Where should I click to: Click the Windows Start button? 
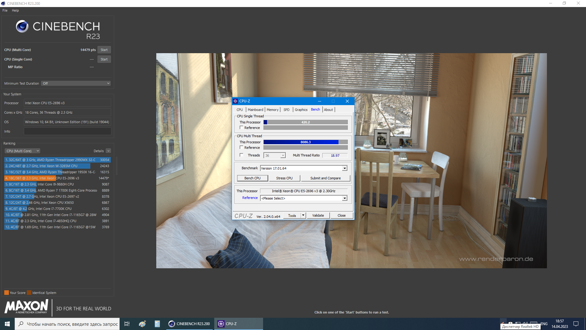[7, 324]
